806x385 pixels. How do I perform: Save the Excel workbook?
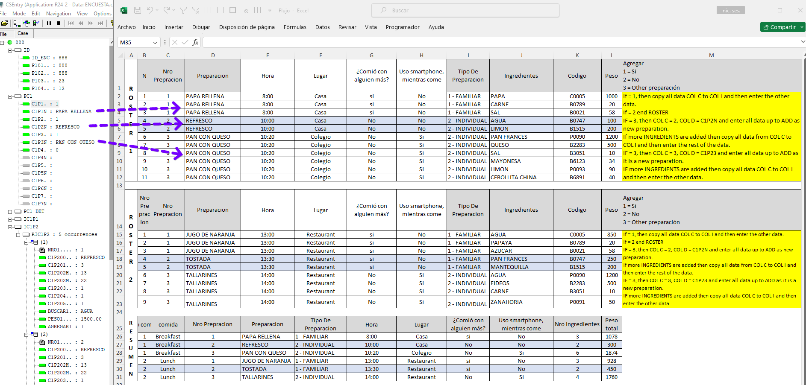pos(138,10)
